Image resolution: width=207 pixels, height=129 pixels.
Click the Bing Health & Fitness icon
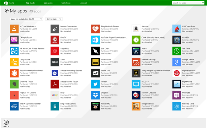pyautogui.click(x=96, y=29)
